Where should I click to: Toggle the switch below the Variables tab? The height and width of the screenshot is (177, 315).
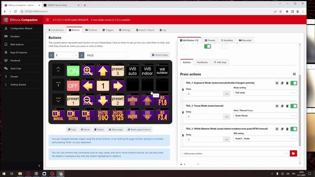(224, 46)
